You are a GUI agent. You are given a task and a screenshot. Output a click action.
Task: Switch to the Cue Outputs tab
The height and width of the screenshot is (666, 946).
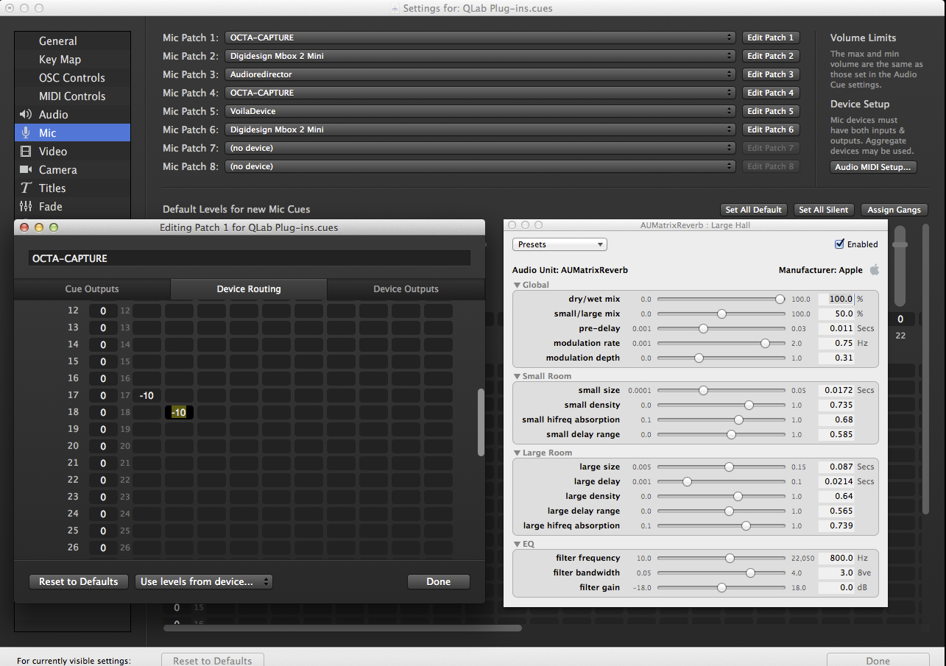point(92,289)
